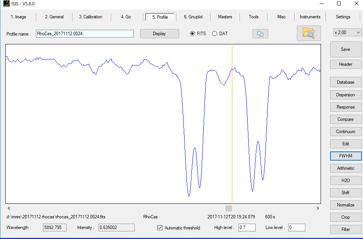Screen dimensions: 363x239
Task: Open the 6. Gnuplot tab
Action: coord(193,17)
